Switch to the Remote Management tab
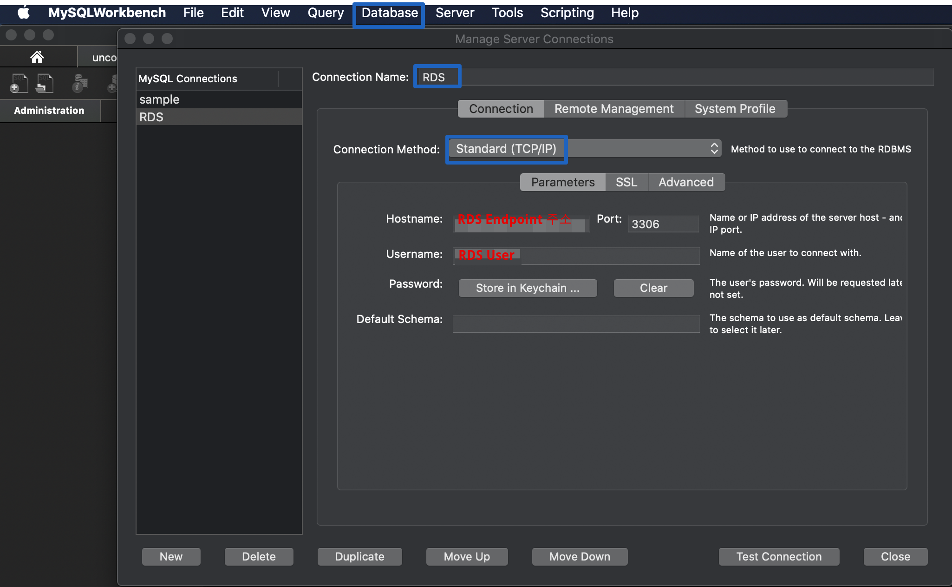952x587 pixels. (613, 108)
